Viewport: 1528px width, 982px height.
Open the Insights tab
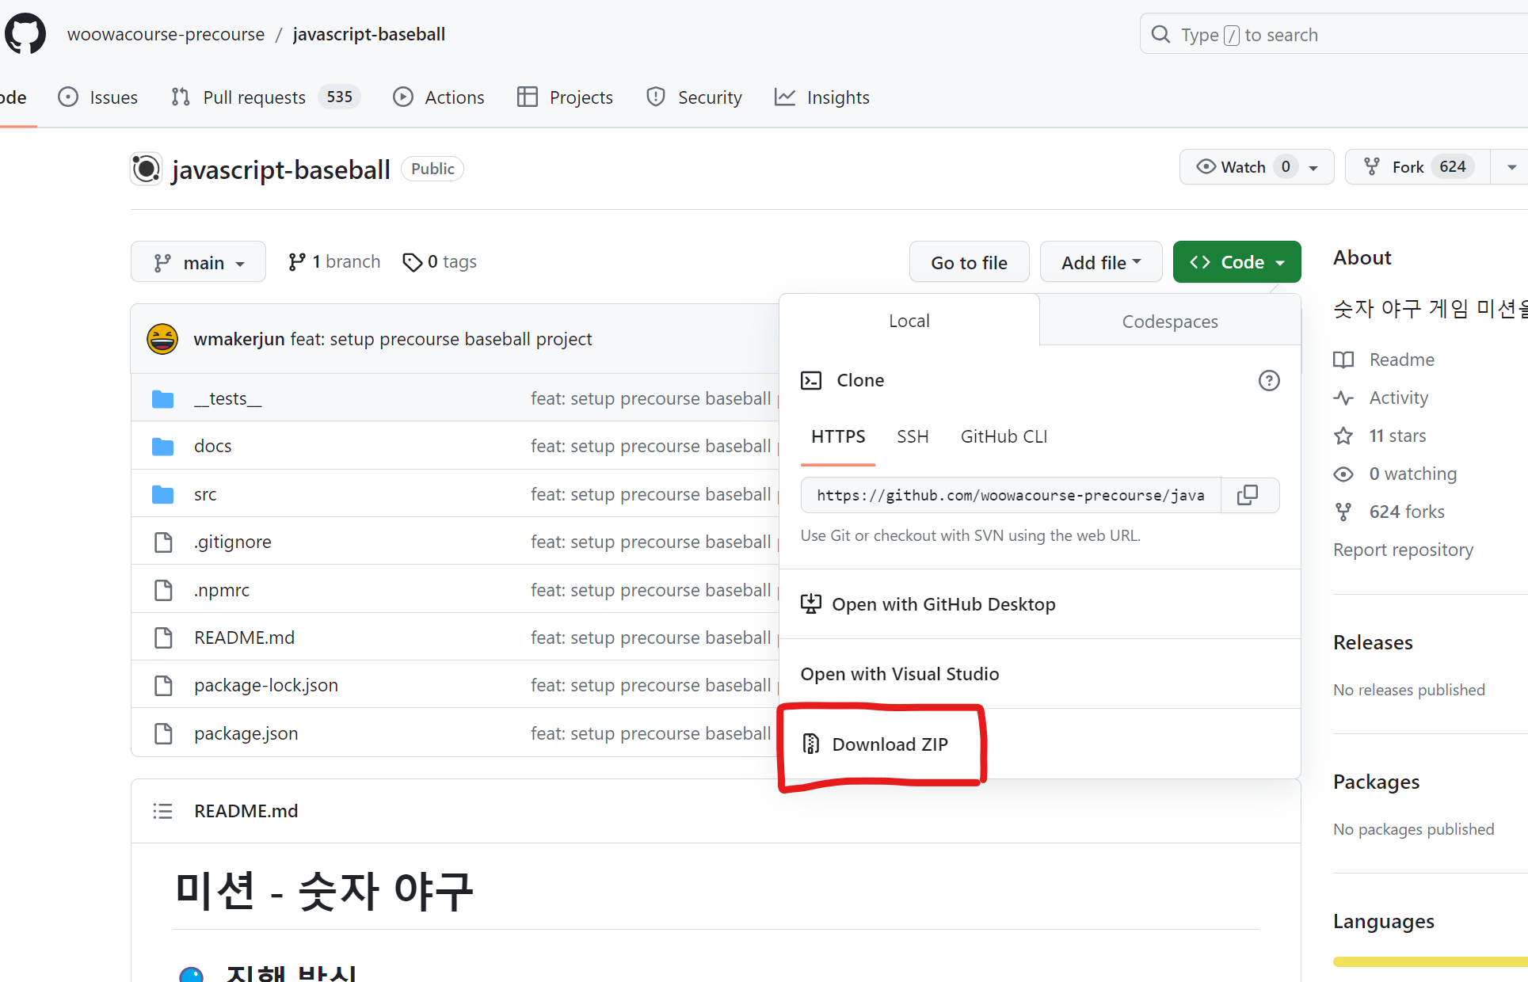(822, 97)
